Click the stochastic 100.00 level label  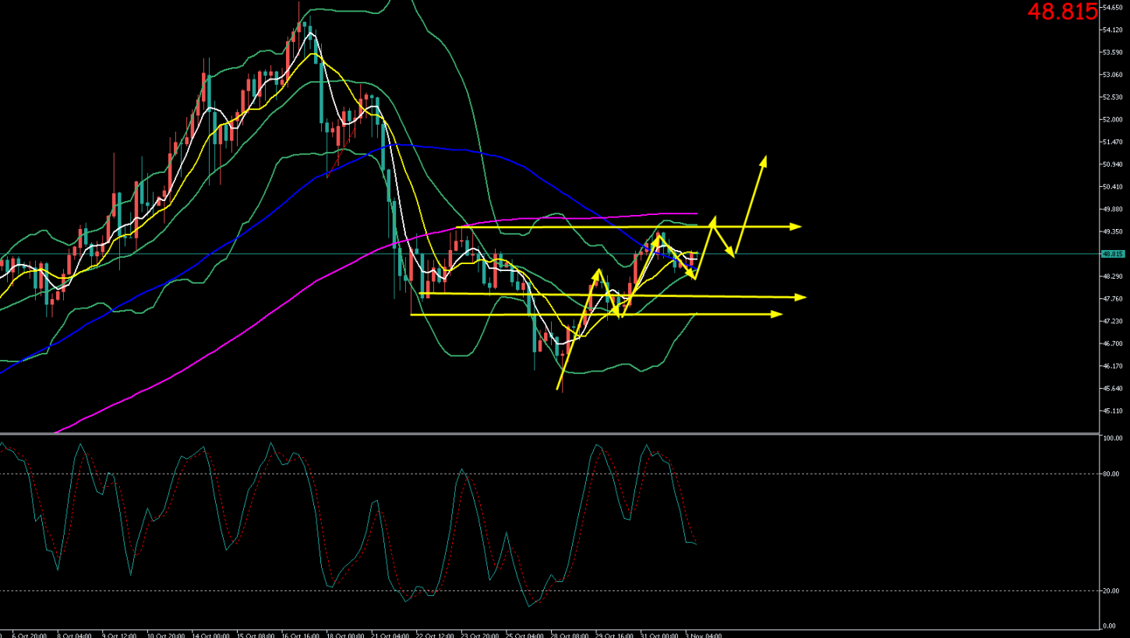coord(1113,439)
